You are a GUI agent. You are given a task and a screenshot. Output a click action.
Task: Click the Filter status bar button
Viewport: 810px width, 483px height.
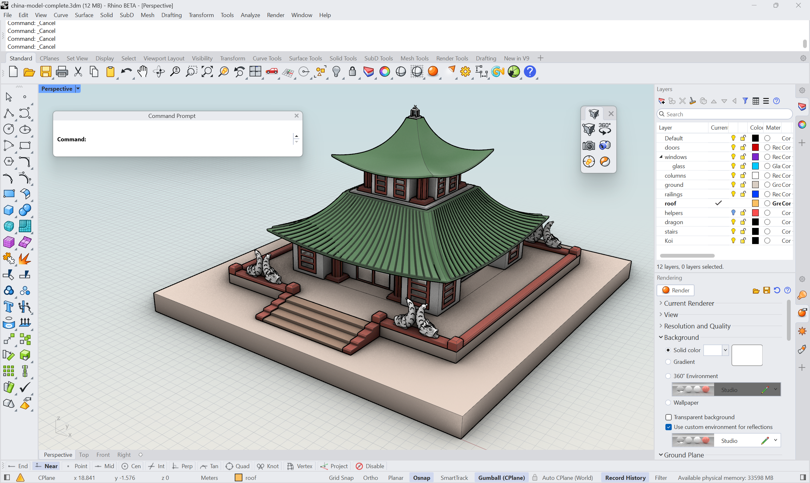pyautogui.click(x=661, y=478)
